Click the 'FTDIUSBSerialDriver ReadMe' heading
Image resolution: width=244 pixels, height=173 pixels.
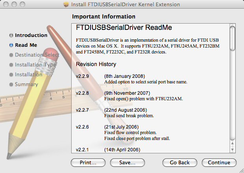pyautogui.click(x=124, y=28)
